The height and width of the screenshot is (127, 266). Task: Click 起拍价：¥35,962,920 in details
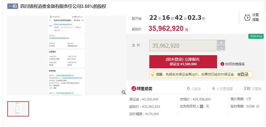point(145,107)
